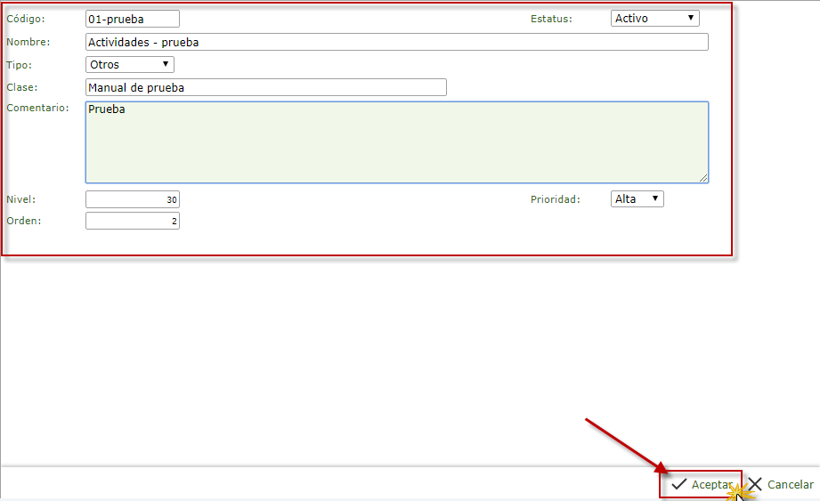The width and height of the screenshot is (820, 501).
Task: Click the Comentario label
Action: coord(37,108)
